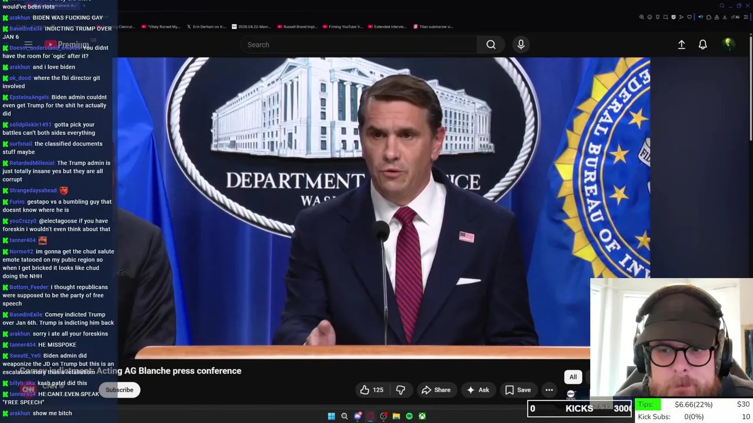Click chat username 'Normo92'
Image resolution: width=753 pixels, height=423 pixels.
[21, 251]
